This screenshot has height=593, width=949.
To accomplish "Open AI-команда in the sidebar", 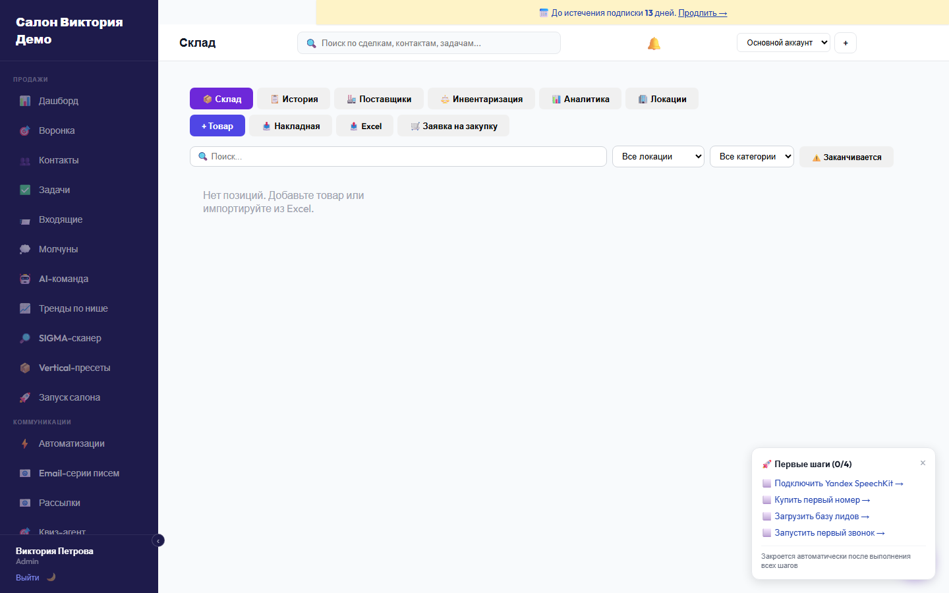I will (79, 279).
